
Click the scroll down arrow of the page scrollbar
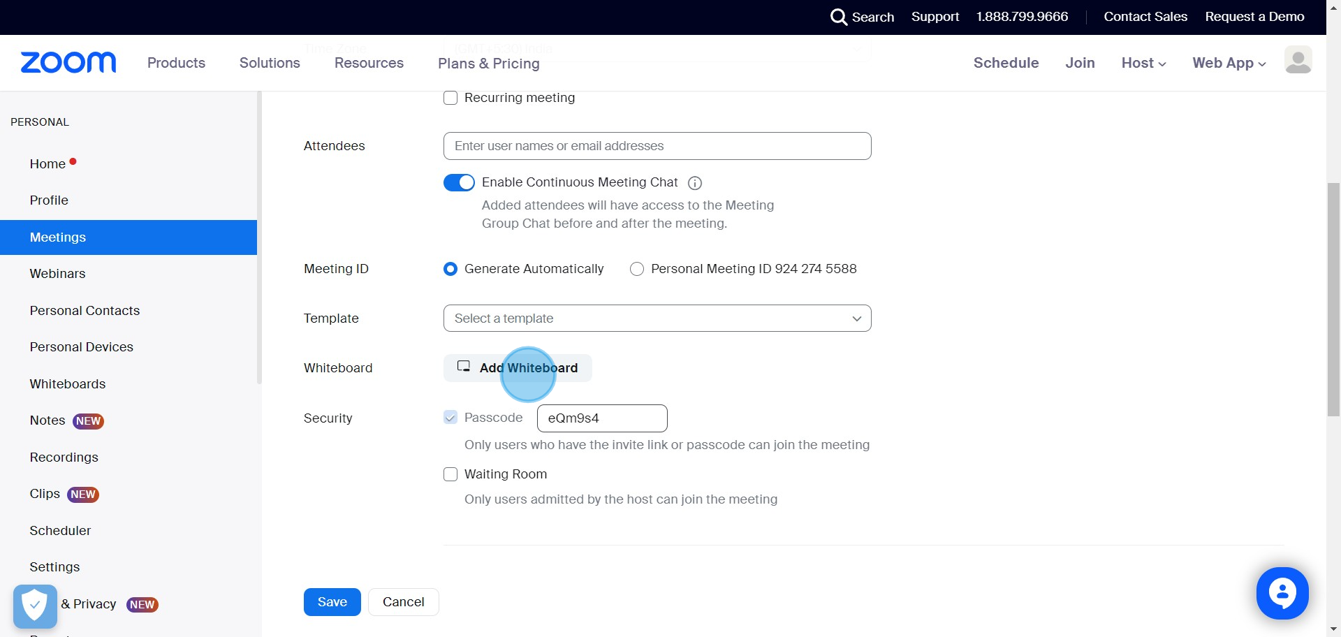click(1333, 629)
